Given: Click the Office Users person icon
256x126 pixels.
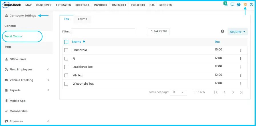Looking at the screenshot, I should pos(7,59).
